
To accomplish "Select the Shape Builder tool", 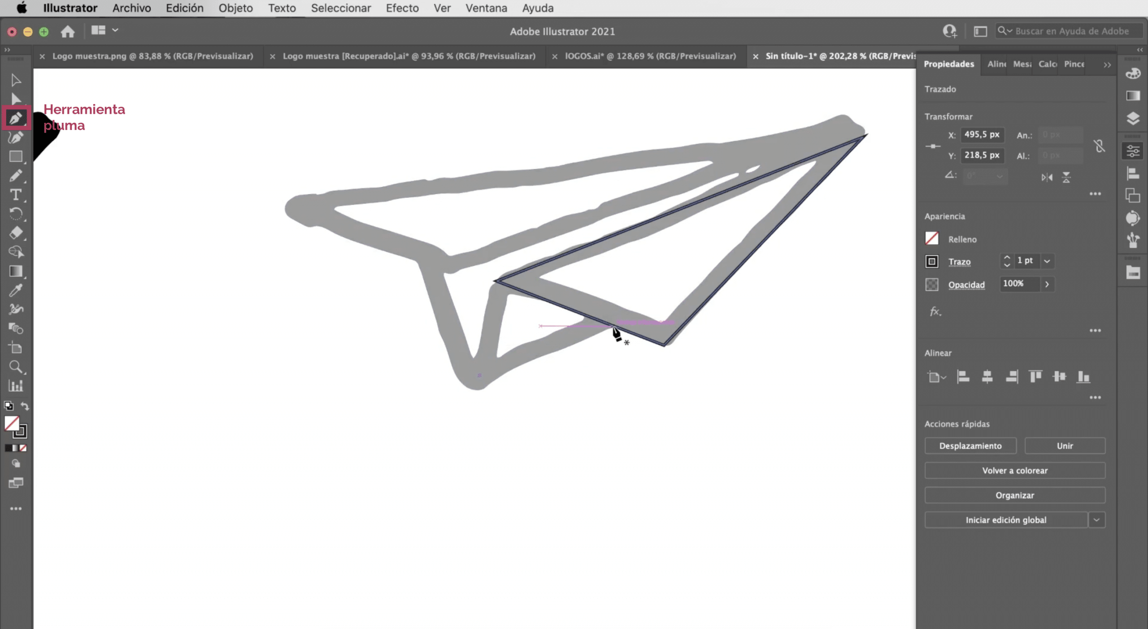I will [x=16, y=252].
